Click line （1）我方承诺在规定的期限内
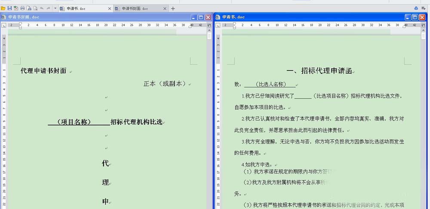Viewport: 430px width, 209px height. (x=288, y=172)
